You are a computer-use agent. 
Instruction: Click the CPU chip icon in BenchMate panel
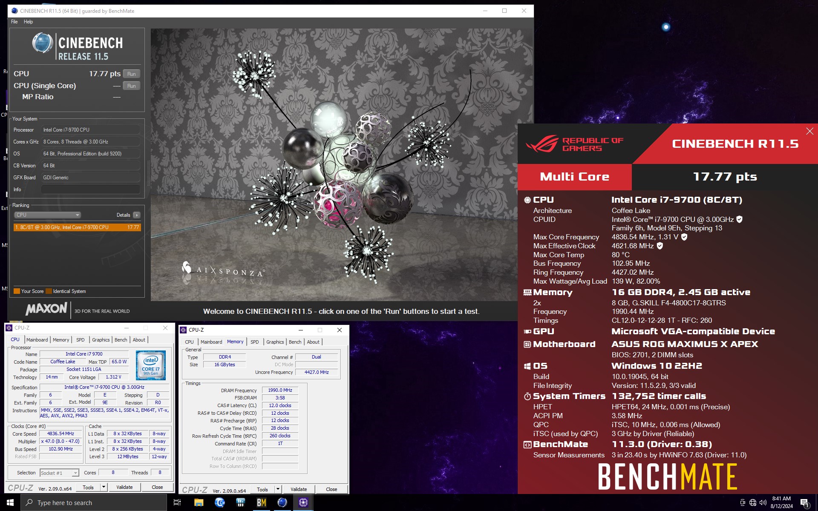[x=527, y=200]
